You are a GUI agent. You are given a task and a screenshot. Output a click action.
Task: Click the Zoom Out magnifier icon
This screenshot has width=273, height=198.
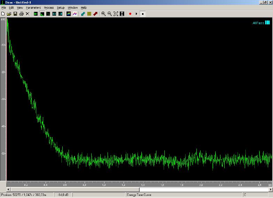click(x=110, y=14)
